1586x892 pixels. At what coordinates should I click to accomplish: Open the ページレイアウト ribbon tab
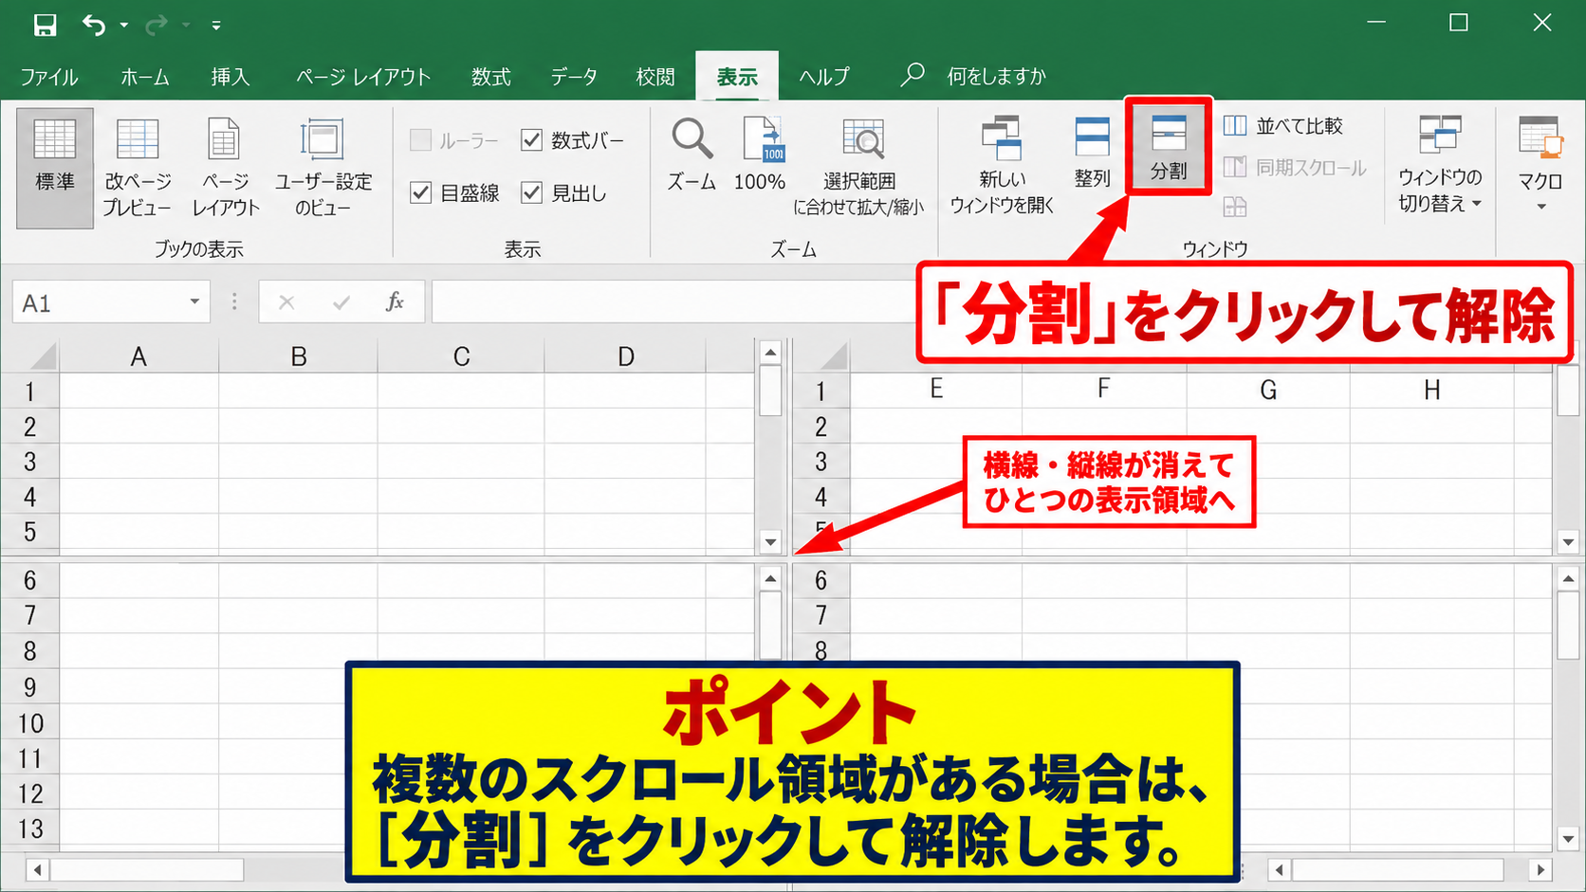point(363,77)
